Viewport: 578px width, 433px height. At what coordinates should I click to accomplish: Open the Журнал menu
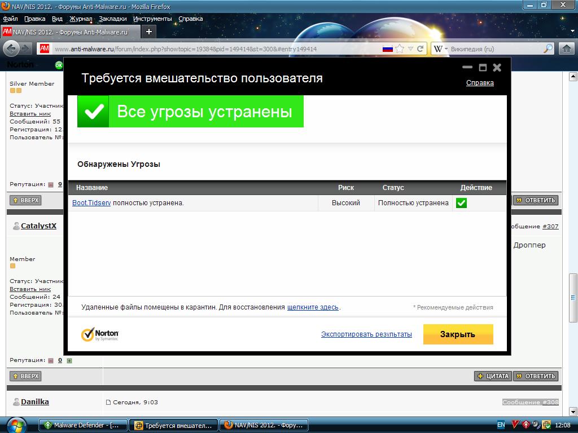pyautogui.click(x=81, y=19)
